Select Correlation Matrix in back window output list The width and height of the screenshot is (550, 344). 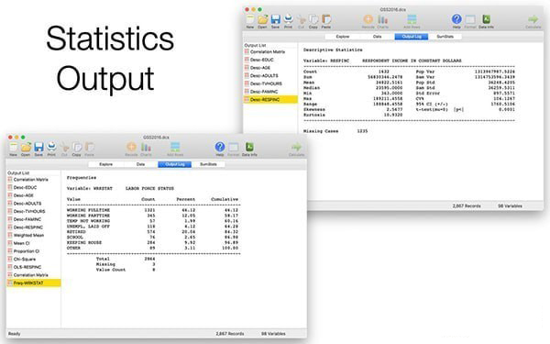coord(270,51)
